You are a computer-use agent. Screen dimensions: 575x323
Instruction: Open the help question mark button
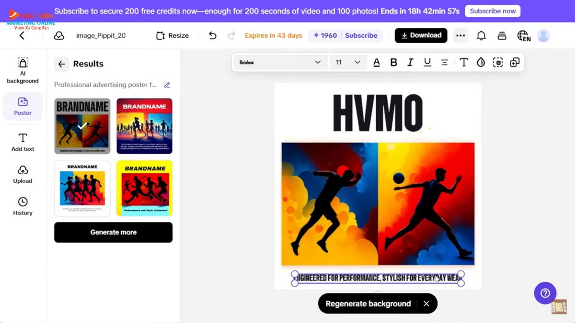[x=545, y=293]
